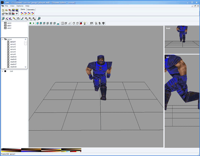Open the Options menu
Screen dimensions: 200x156
coord(20,6)
